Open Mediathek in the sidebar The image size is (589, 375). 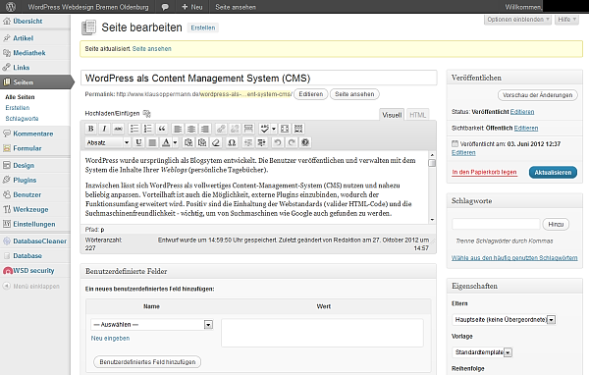[28, 53]
